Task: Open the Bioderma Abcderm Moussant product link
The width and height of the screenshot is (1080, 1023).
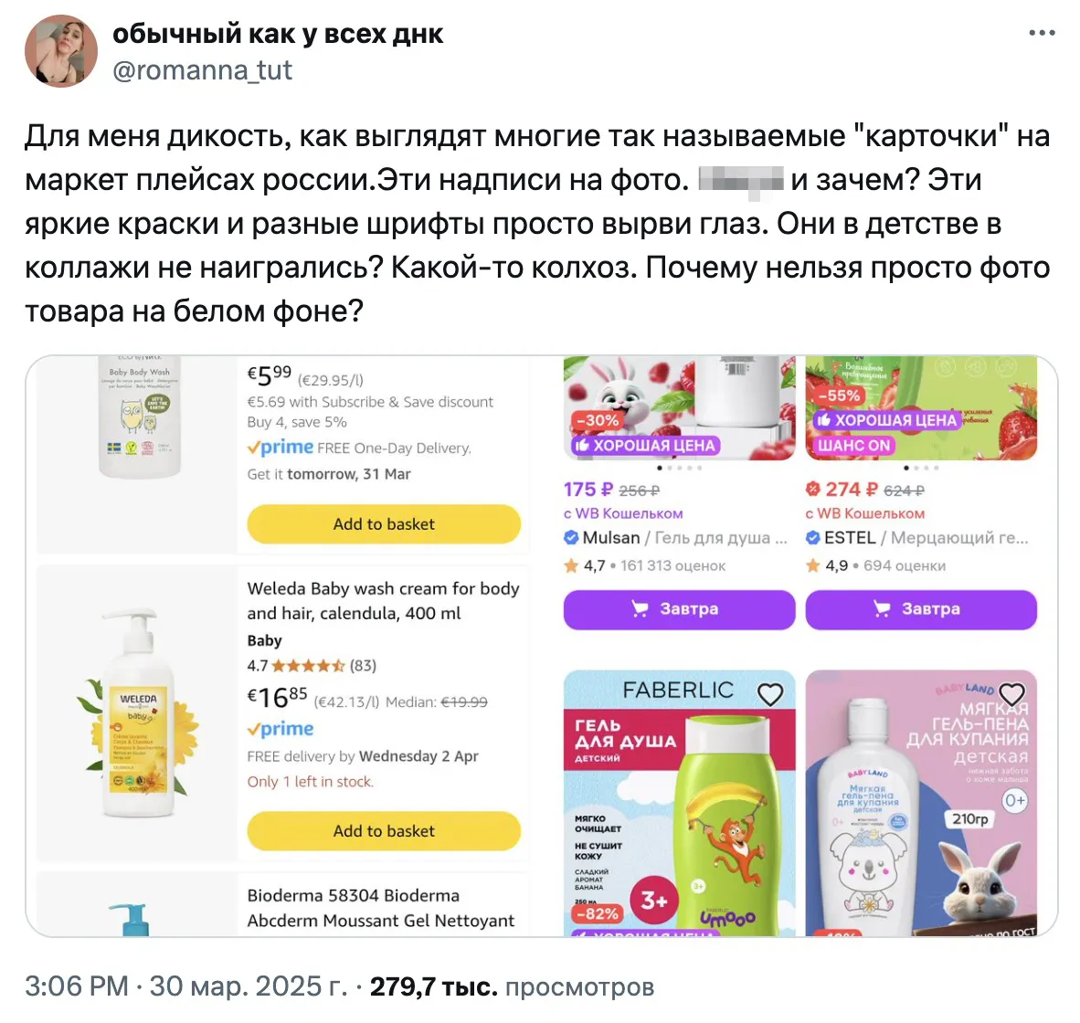Action: pos(381,908)
